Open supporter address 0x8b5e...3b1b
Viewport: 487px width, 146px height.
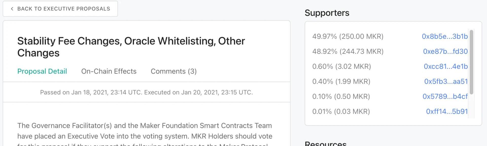click(445, 36)
